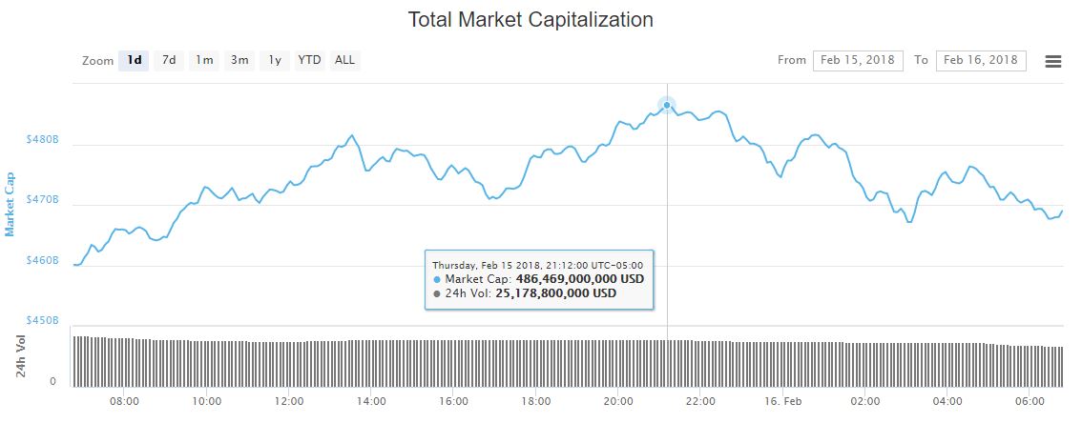Viewport: 1082px width, 423px height.
Task: Switch zoom to 7d range
Action: coord(169,60)
